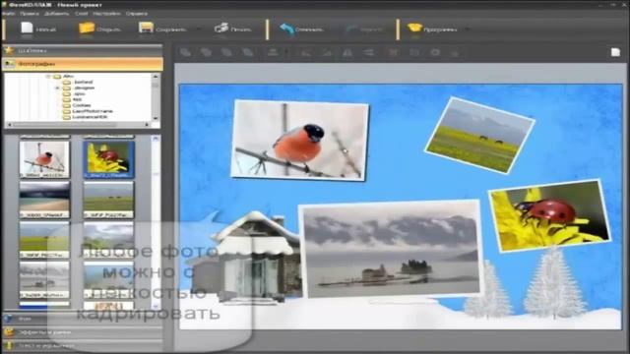Expand the Текст и украшения panel
The height and width of the screenshot is (354, 630).
tap(83, 345)
